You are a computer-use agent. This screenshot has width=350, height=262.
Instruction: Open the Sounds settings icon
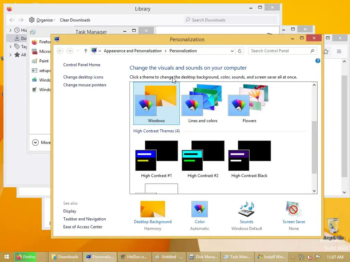pyautogui.click(x=246, y=209)
